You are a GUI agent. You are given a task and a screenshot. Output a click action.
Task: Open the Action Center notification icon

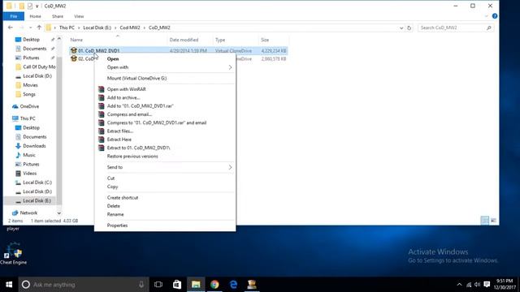(487, 285)
